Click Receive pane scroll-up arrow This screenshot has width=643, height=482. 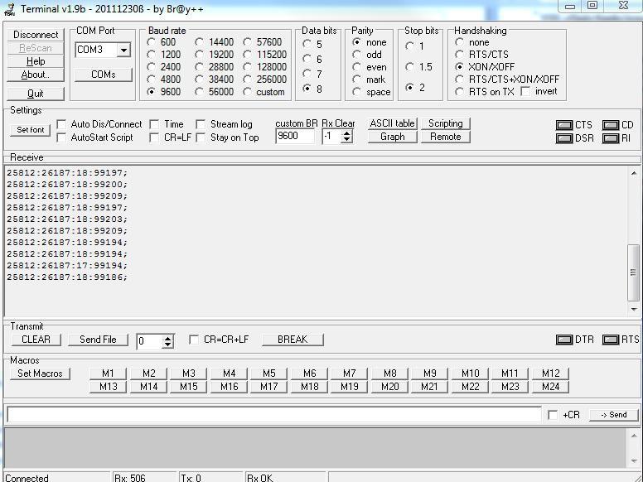coord(634,173)
